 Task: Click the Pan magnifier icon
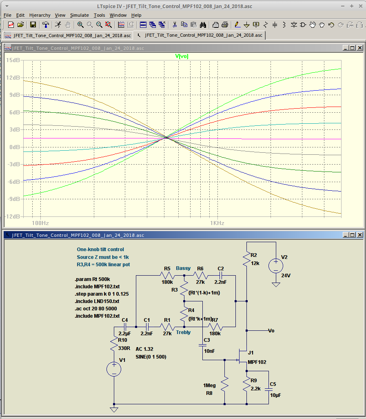[x=90, y=25]
